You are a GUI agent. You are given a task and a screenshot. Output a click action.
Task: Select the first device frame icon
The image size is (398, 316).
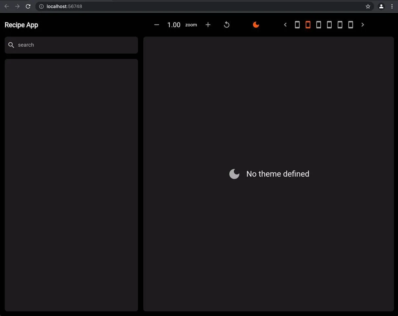tap(297, 25)
